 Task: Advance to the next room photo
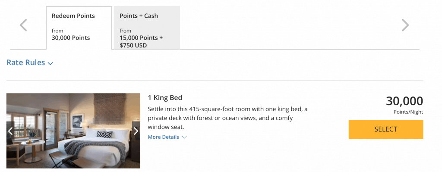point(136,131)
